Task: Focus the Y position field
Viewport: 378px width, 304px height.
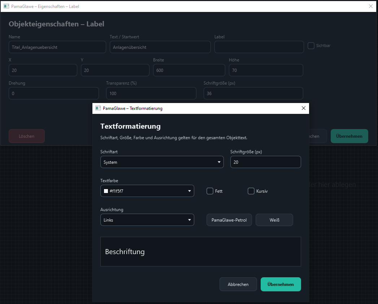Action: coord(115,70)
